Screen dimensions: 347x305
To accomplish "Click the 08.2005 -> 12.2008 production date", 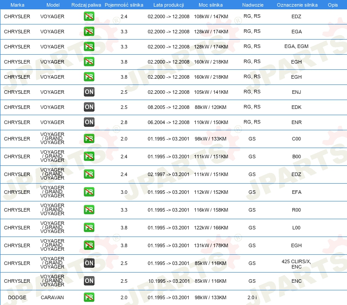I will coord(169,107).
